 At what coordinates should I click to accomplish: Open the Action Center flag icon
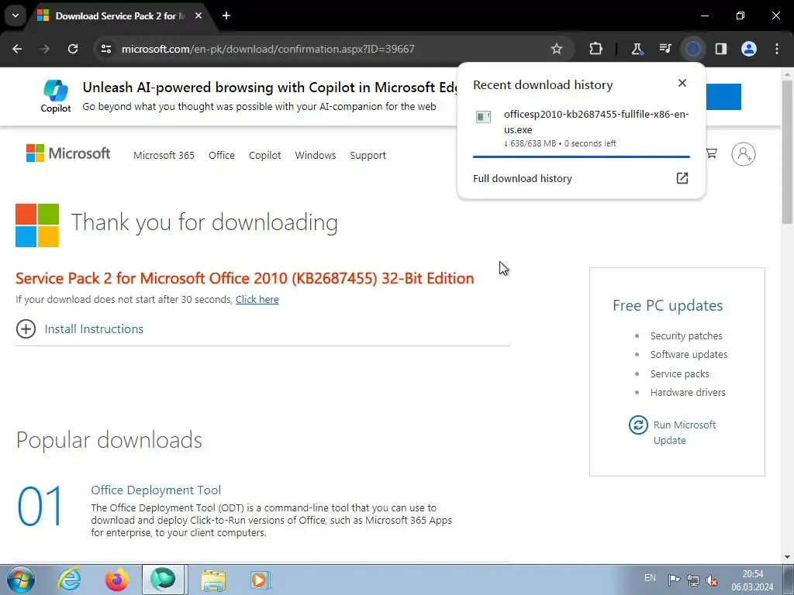(x=674, y=580)
